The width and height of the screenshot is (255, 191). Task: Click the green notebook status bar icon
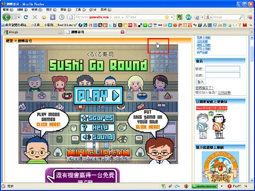point(163,186)
